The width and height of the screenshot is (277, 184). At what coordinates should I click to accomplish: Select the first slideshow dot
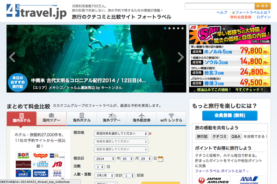tap(165, 28)
